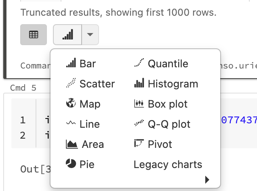Screen dimensions: 257x191
Task: Click the Scatter plot icon
Action: pyautogui.click(x=71, y=83)
